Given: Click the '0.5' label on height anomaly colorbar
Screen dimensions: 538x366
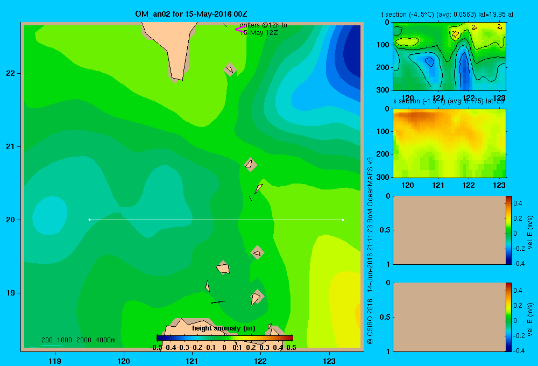Looking at the screenshot, I should (291, 348).
